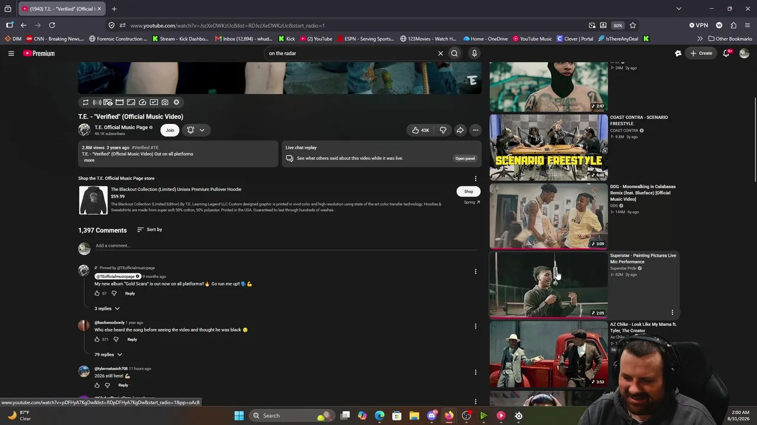This screenshot has height=425, width=757.
Task: Open the YouTube guide hamburger menu
Action: click(11, 53)
